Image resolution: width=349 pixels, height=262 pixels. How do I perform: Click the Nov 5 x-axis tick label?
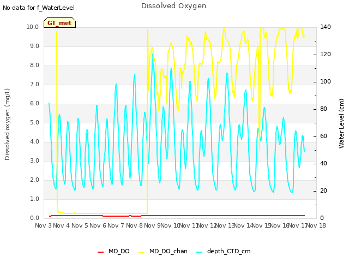(x=80, y=225)
